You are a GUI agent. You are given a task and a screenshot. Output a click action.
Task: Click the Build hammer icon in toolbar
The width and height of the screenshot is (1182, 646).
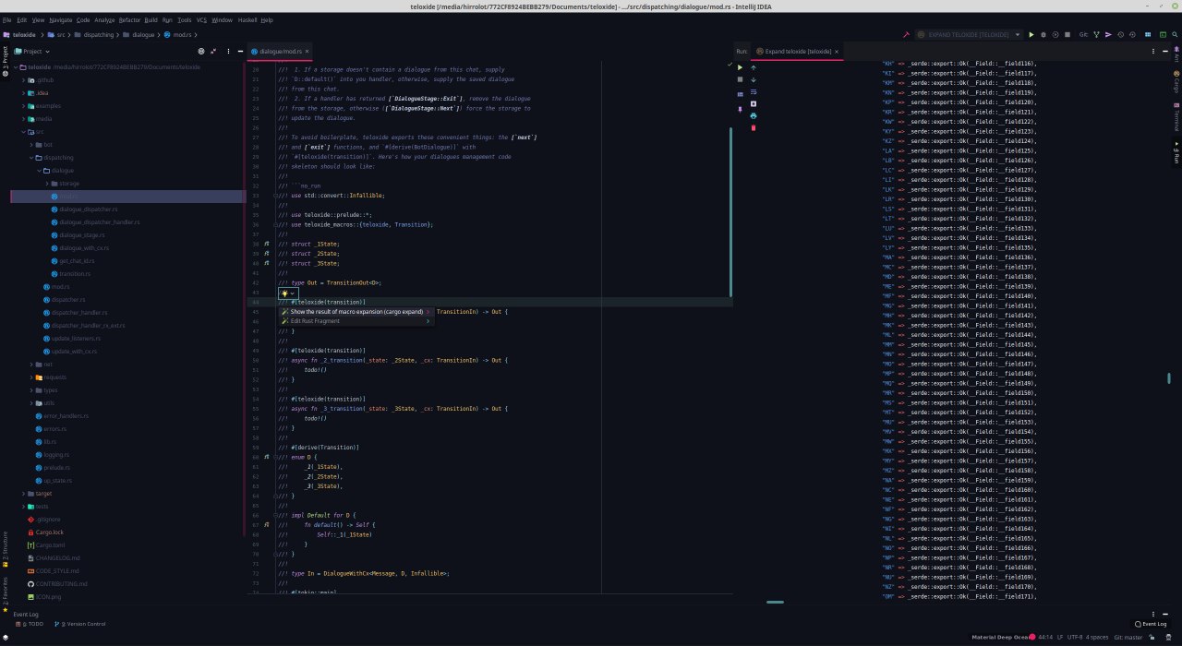click(906, 34)
